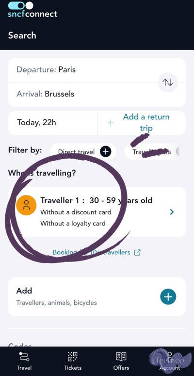Add a return trip

point(142,123)
